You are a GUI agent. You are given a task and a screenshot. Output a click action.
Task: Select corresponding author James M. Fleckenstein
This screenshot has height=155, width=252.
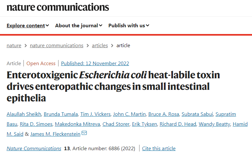[55, 134]
